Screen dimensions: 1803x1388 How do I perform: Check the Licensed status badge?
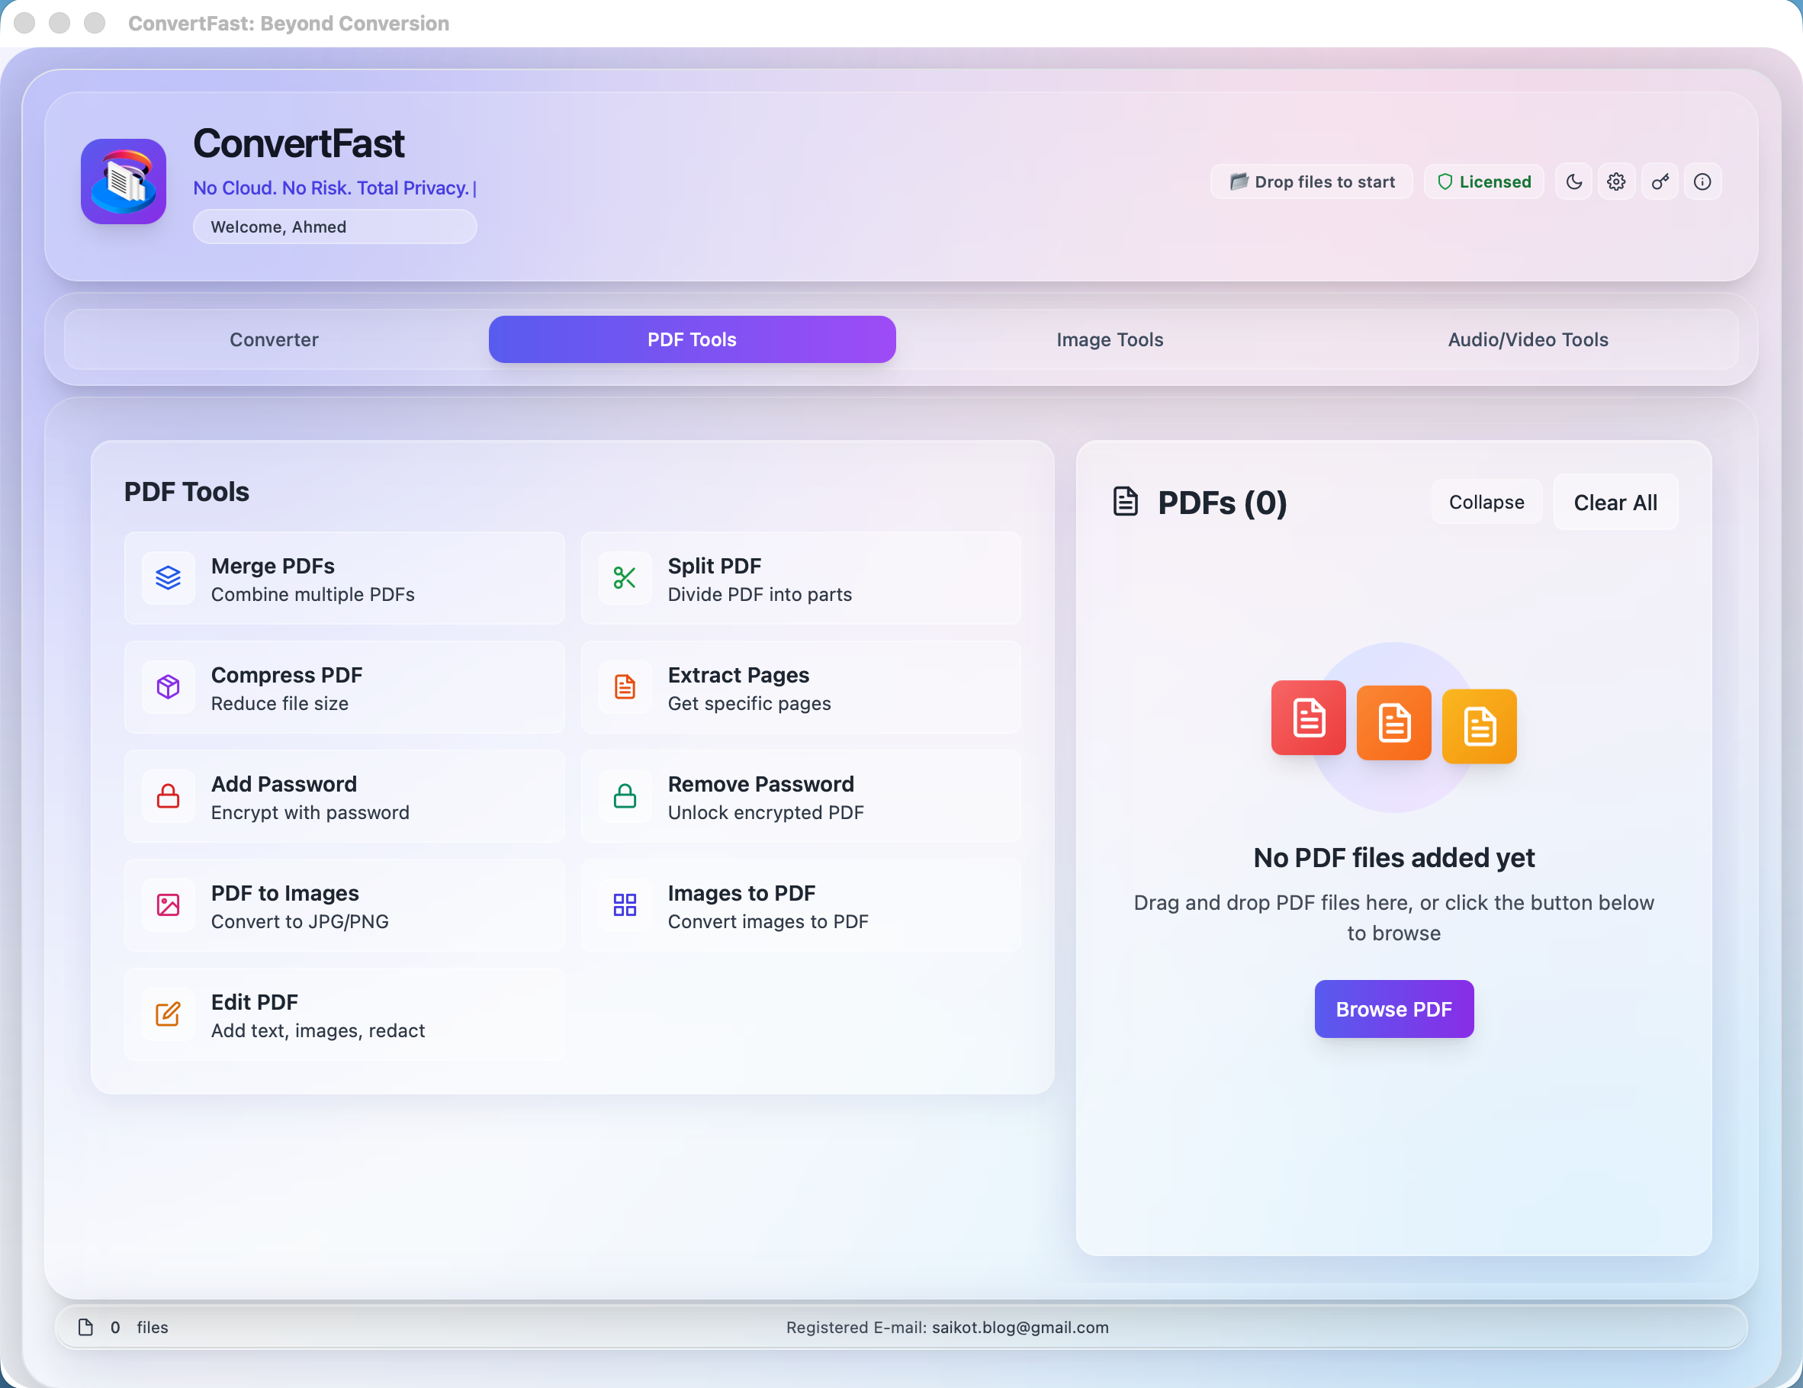click(x=1483, y=182)
